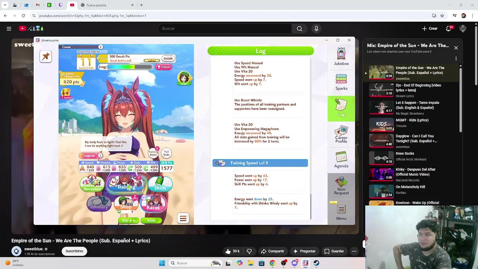Screen dimensions: 478x269
Task: Click the YouTube search magnifier button
Action: (x=299, y=28)
